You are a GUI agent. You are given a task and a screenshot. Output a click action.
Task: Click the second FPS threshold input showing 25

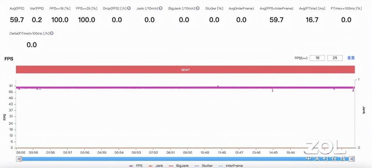click(335, 58)
